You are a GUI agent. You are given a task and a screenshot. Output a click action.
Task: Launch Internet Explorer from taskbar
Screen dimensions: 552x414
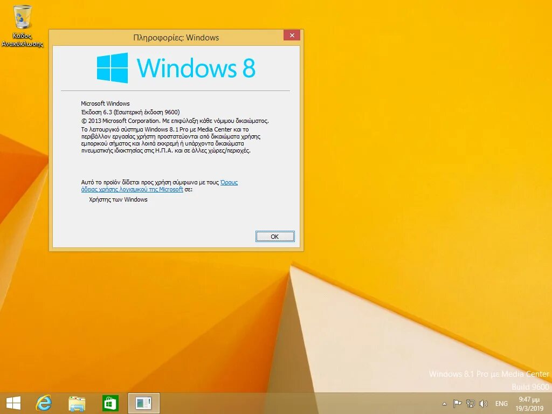[x=44, y=403]
